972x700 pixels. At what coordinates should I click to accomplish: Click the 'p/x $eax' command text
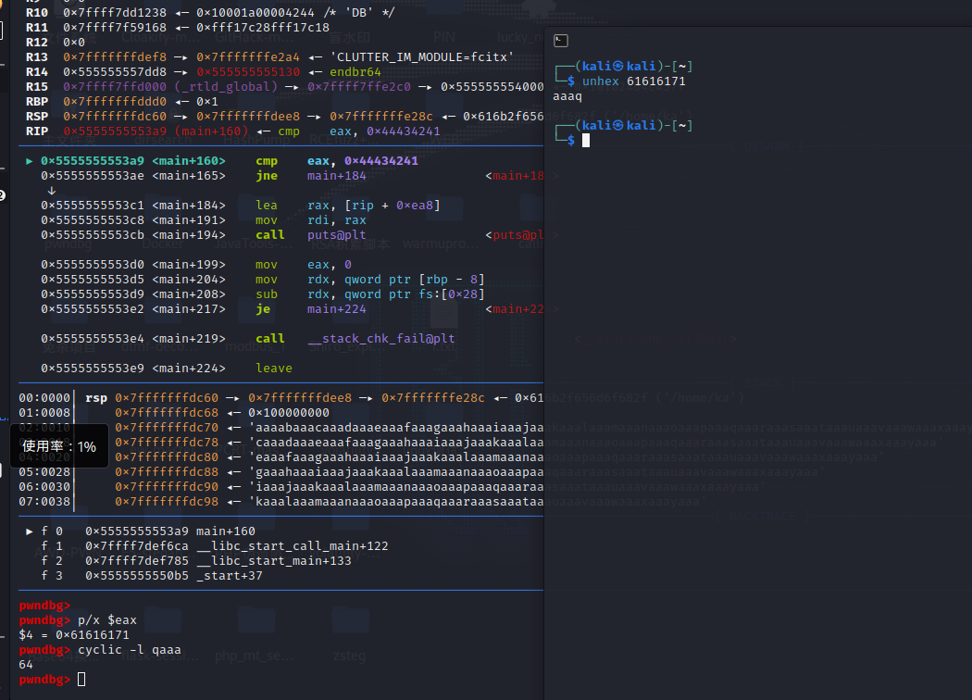coord(106,620)
